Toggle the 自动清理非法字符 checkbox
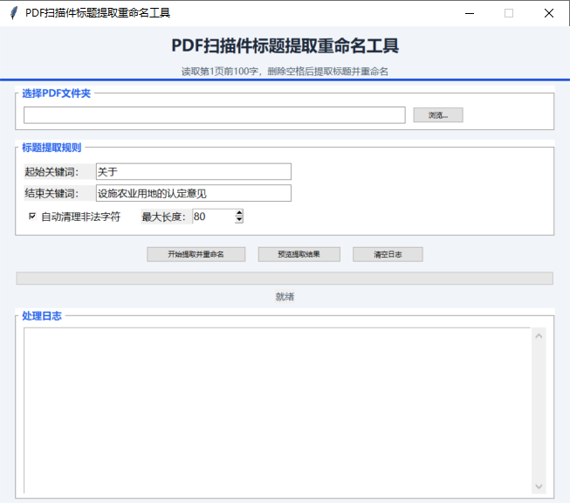The height and width of the screenshot is (503, 570). (x=32, y=216)
